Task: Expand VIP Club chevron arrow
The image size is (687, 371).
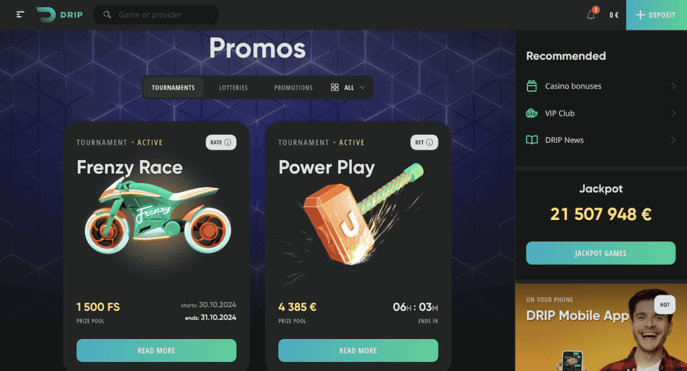Action: [673, 113]
